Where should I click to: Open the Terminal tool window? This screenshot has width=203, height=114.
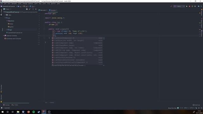point(6,105)
